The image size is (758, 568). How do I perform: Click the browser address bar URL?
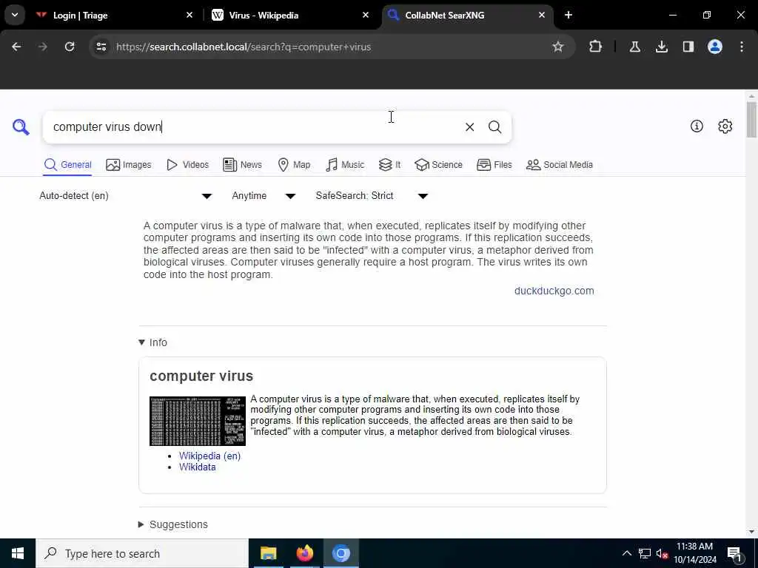click(x=244, y=47)
